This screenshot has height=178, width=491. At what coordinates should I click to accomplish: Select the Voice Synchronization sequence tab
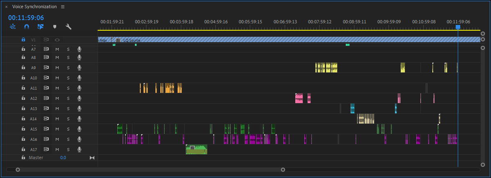[x=34, y=7]
